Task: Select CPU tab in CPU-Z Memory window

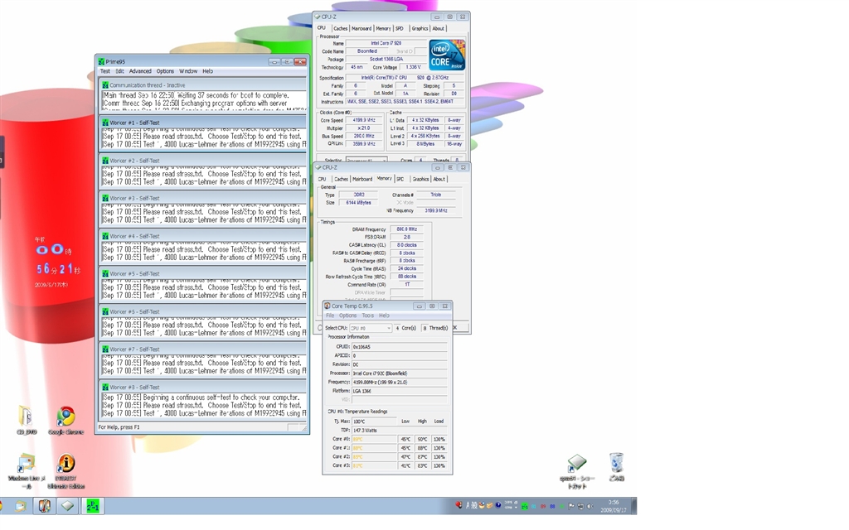Action: 323,179
